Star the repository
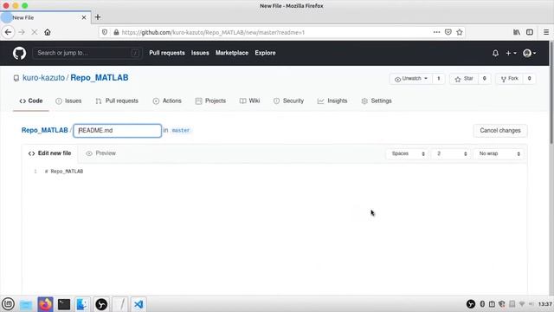Image resolution: width=554 pixels, height=312 pixels. tap(464, 79)
